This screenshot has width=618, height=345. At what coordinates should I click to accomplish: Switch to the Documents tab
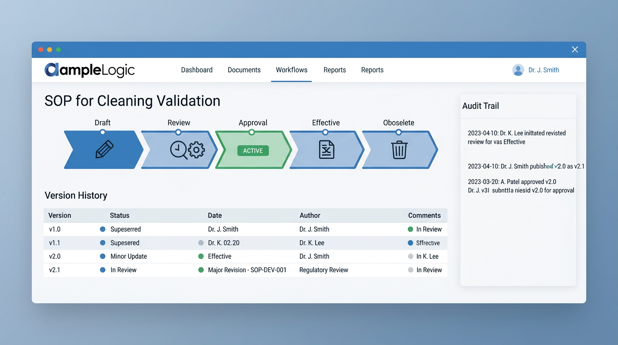pos(244,70)
